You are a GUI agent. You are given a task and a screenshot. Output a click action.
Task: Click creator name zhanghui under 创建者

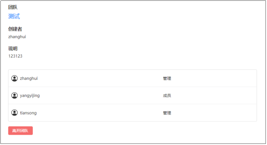tap(17, 37)
